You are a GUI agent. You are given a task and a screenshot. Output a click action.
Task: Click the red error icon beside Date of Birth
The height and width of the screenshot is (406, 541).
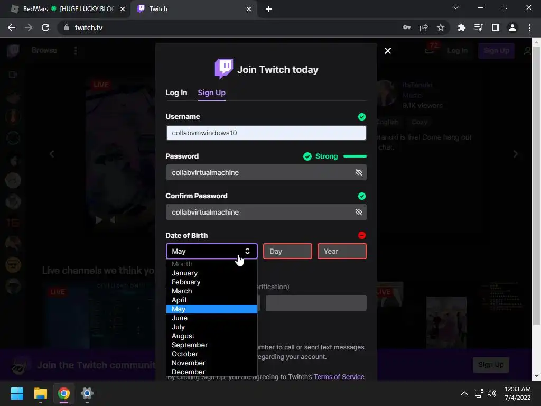[x=361, y=235]
